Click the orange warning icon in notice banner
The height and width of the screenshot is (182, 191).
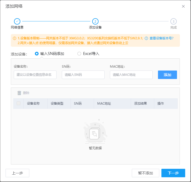coord(14,38)
